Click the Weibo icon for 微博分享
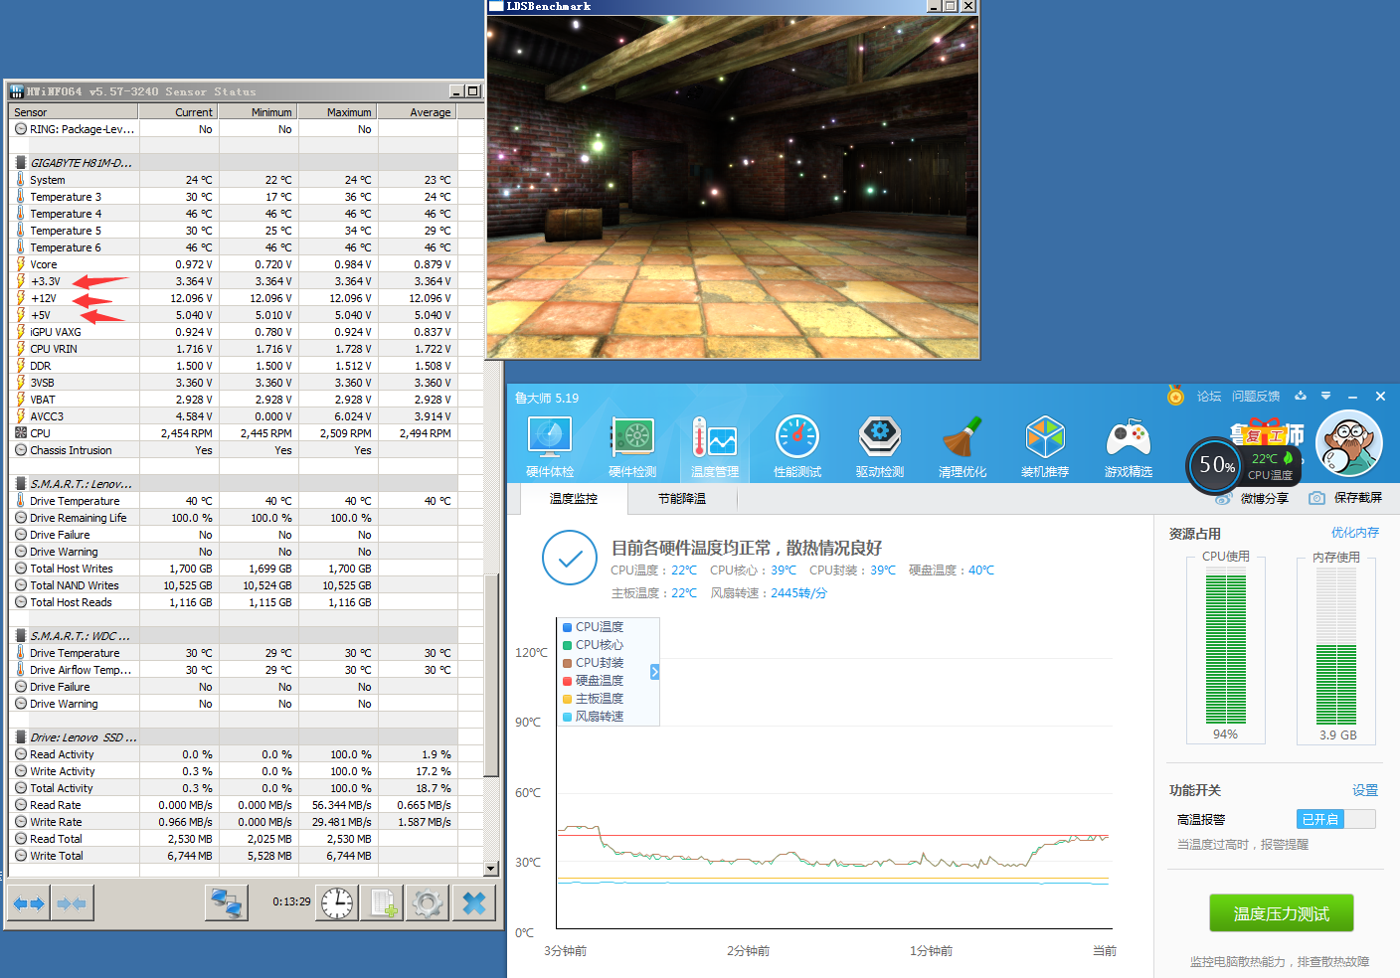This screenshot has height=978, width=1400. pos(1225,498)
